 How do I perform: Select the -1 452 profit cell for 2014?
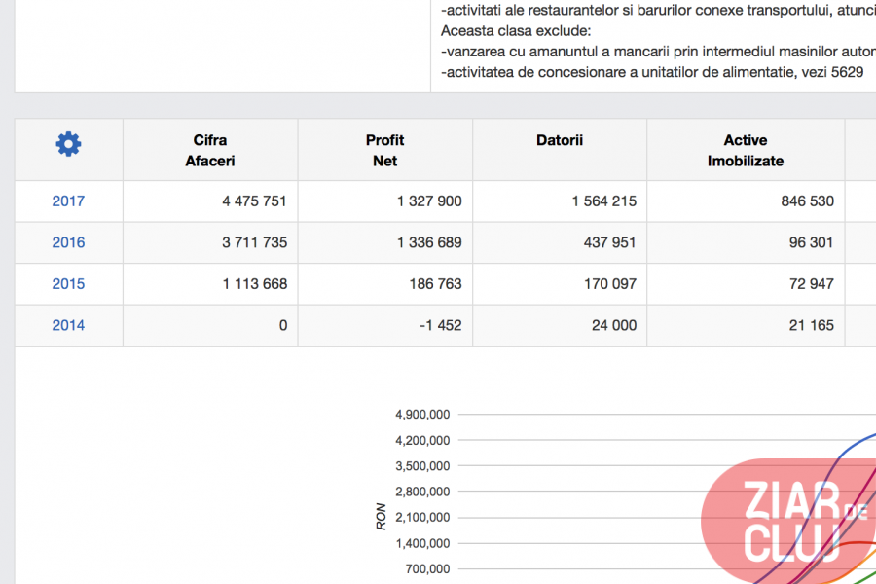click(x=440, y=325)
